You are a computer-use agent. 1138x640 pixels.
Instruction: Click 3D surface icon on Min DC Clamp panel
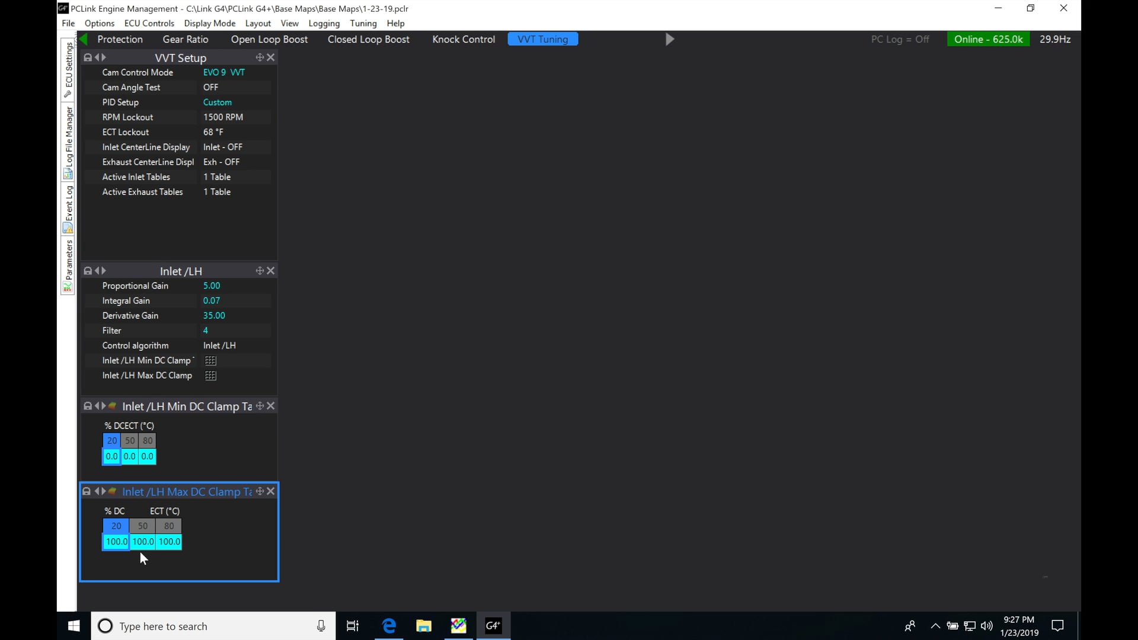[x=112, y=406]
